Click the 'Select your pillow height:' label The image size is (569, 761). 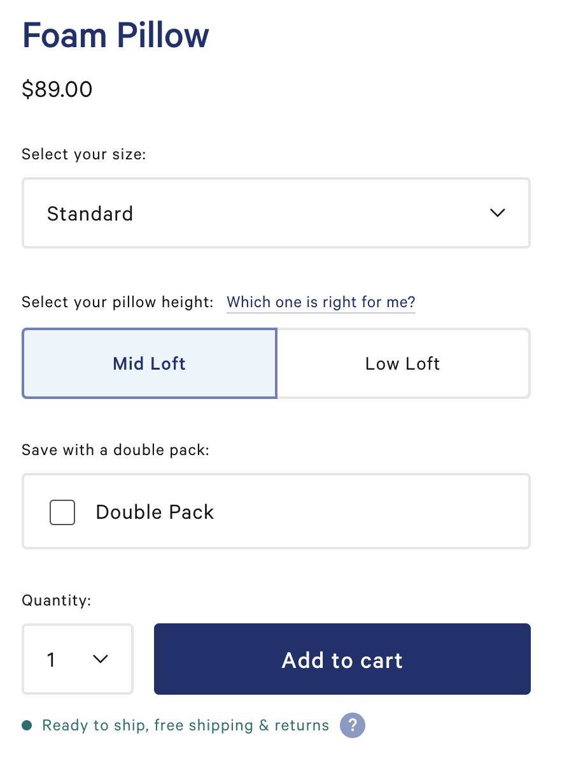(118, 301)
